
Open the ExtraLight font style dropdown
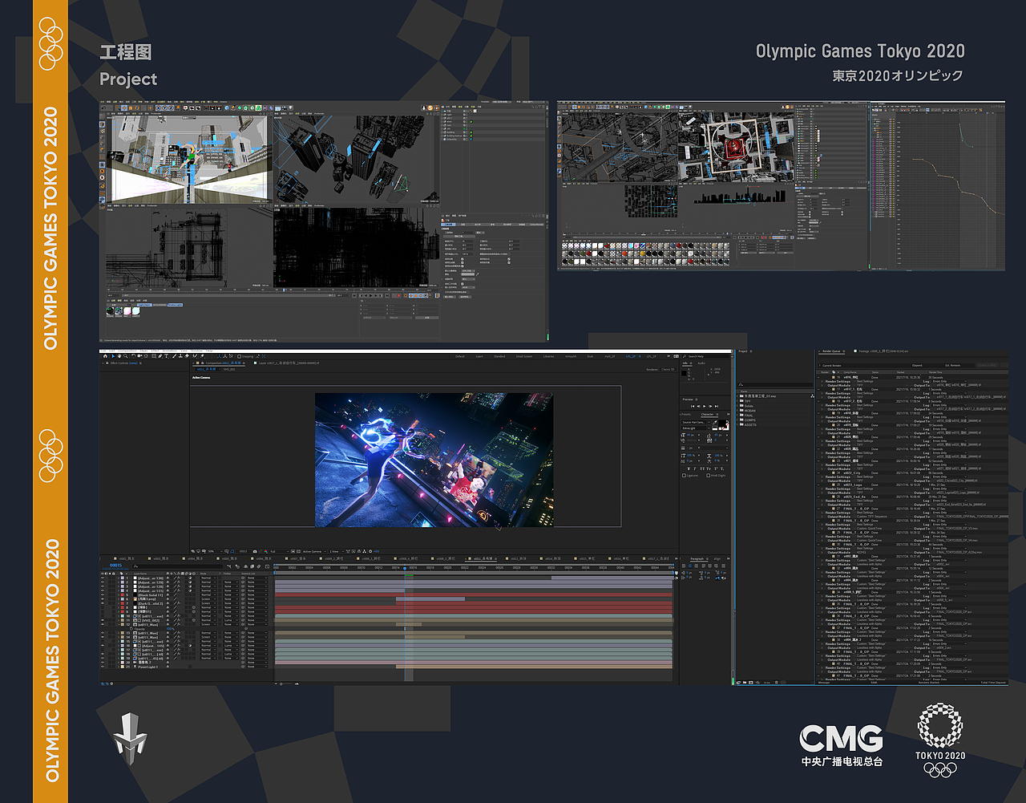pyautogui.click(x=694, y=428)
